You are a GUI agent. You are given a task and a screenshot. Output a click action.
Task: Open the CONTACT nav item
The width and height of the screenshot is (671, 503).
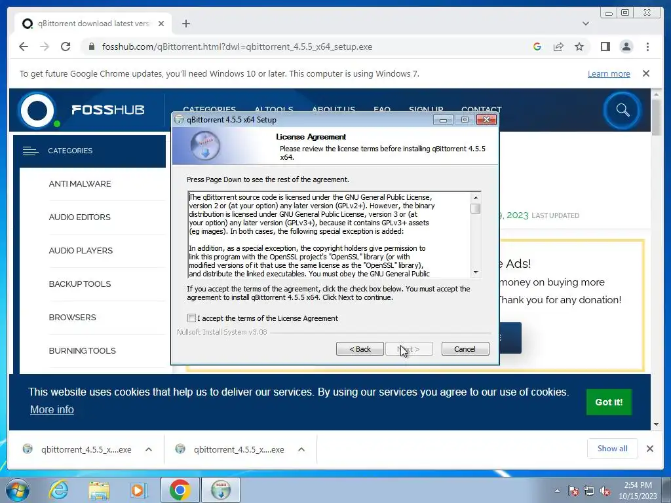point(482,109)
